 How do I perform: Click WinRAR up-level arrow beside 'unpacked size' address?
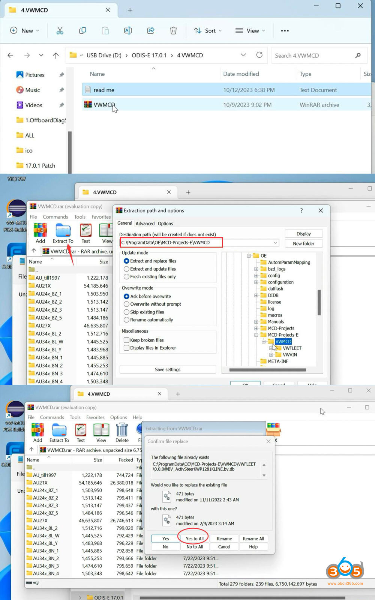click(x=31, y=449)
